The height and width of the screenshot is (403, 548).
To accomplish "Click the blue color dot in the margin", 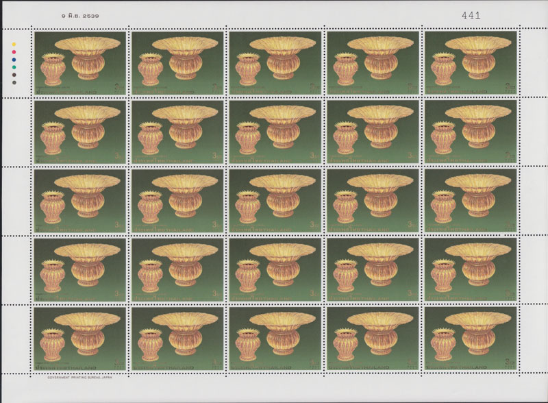I will click(x=14, y=60).
